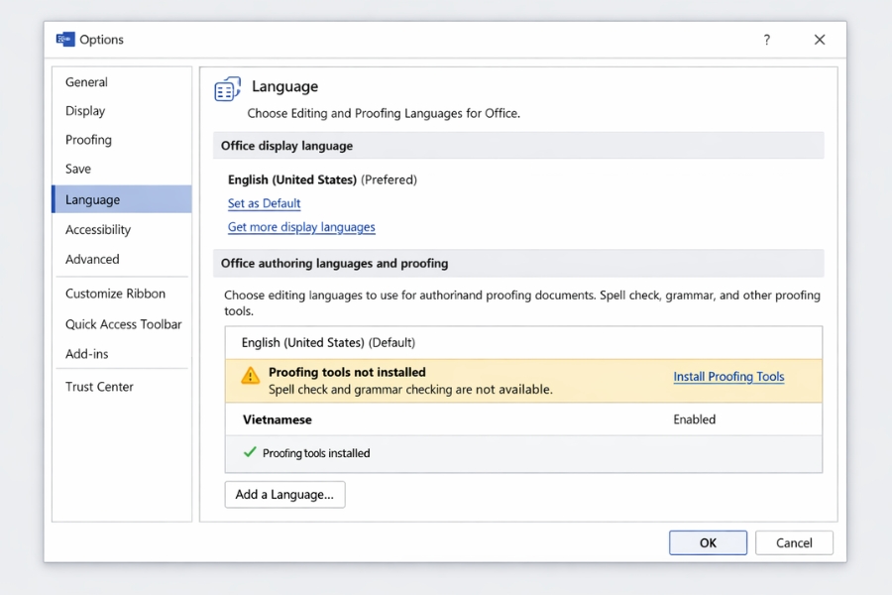Click the yellow warning triangle icon
This screenshot has height=595, width=892.
250,376
